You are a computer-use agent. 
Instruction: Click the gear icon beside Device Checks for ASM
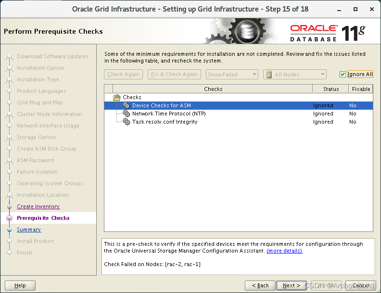127,105
